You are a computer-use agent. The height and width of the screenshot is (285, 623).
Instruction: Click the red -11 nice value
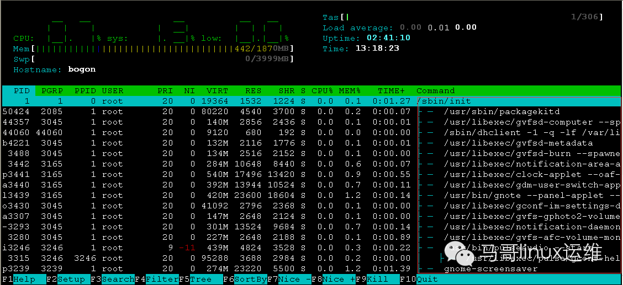[x=187, y=248]
